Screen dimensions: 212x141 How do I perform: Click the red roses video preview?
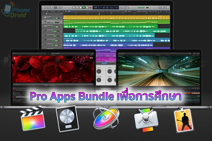point(53,69)
